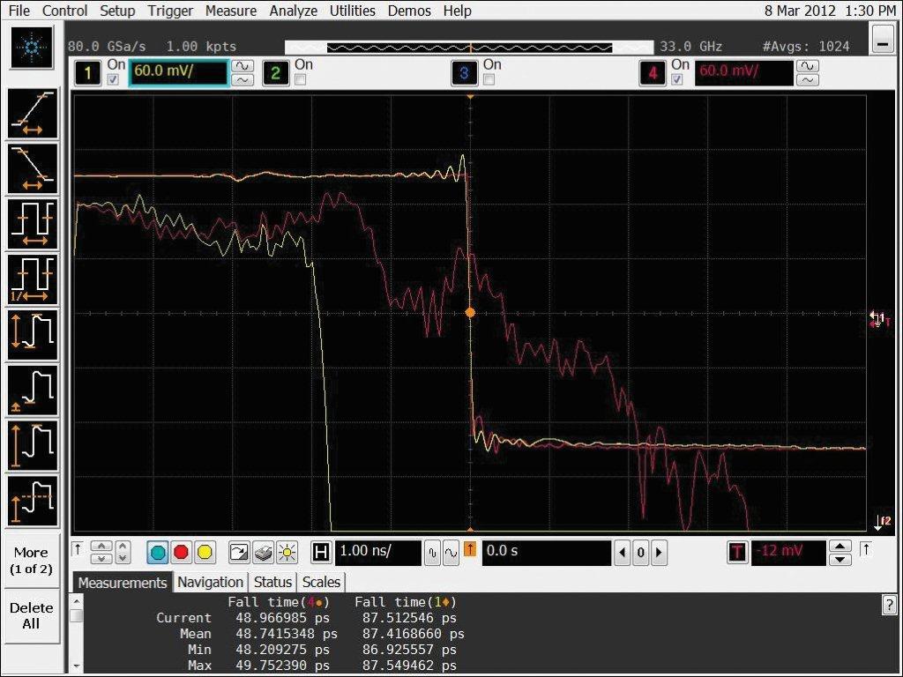Open the Measure menu

coord(231,11)
